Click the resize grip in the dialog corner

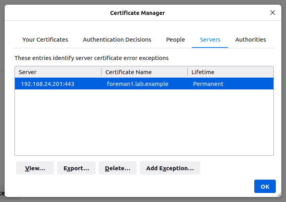click(x=279, y=194)
